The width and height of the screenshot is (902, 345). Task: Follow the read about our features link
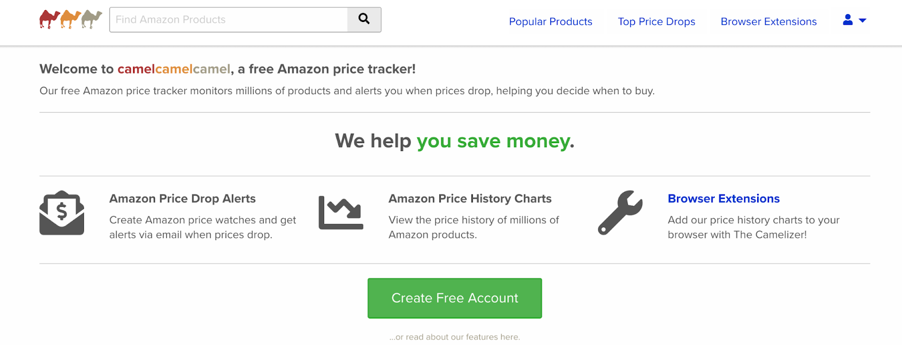click(454, 337)
